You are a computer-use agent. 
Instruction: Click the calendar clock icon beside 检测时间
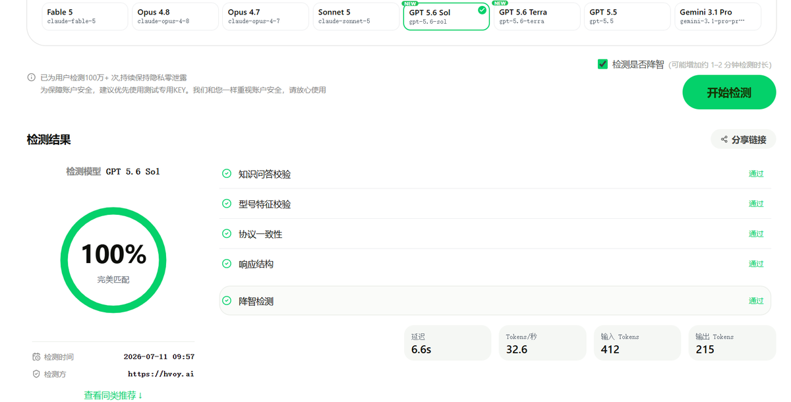coord(36,357)
